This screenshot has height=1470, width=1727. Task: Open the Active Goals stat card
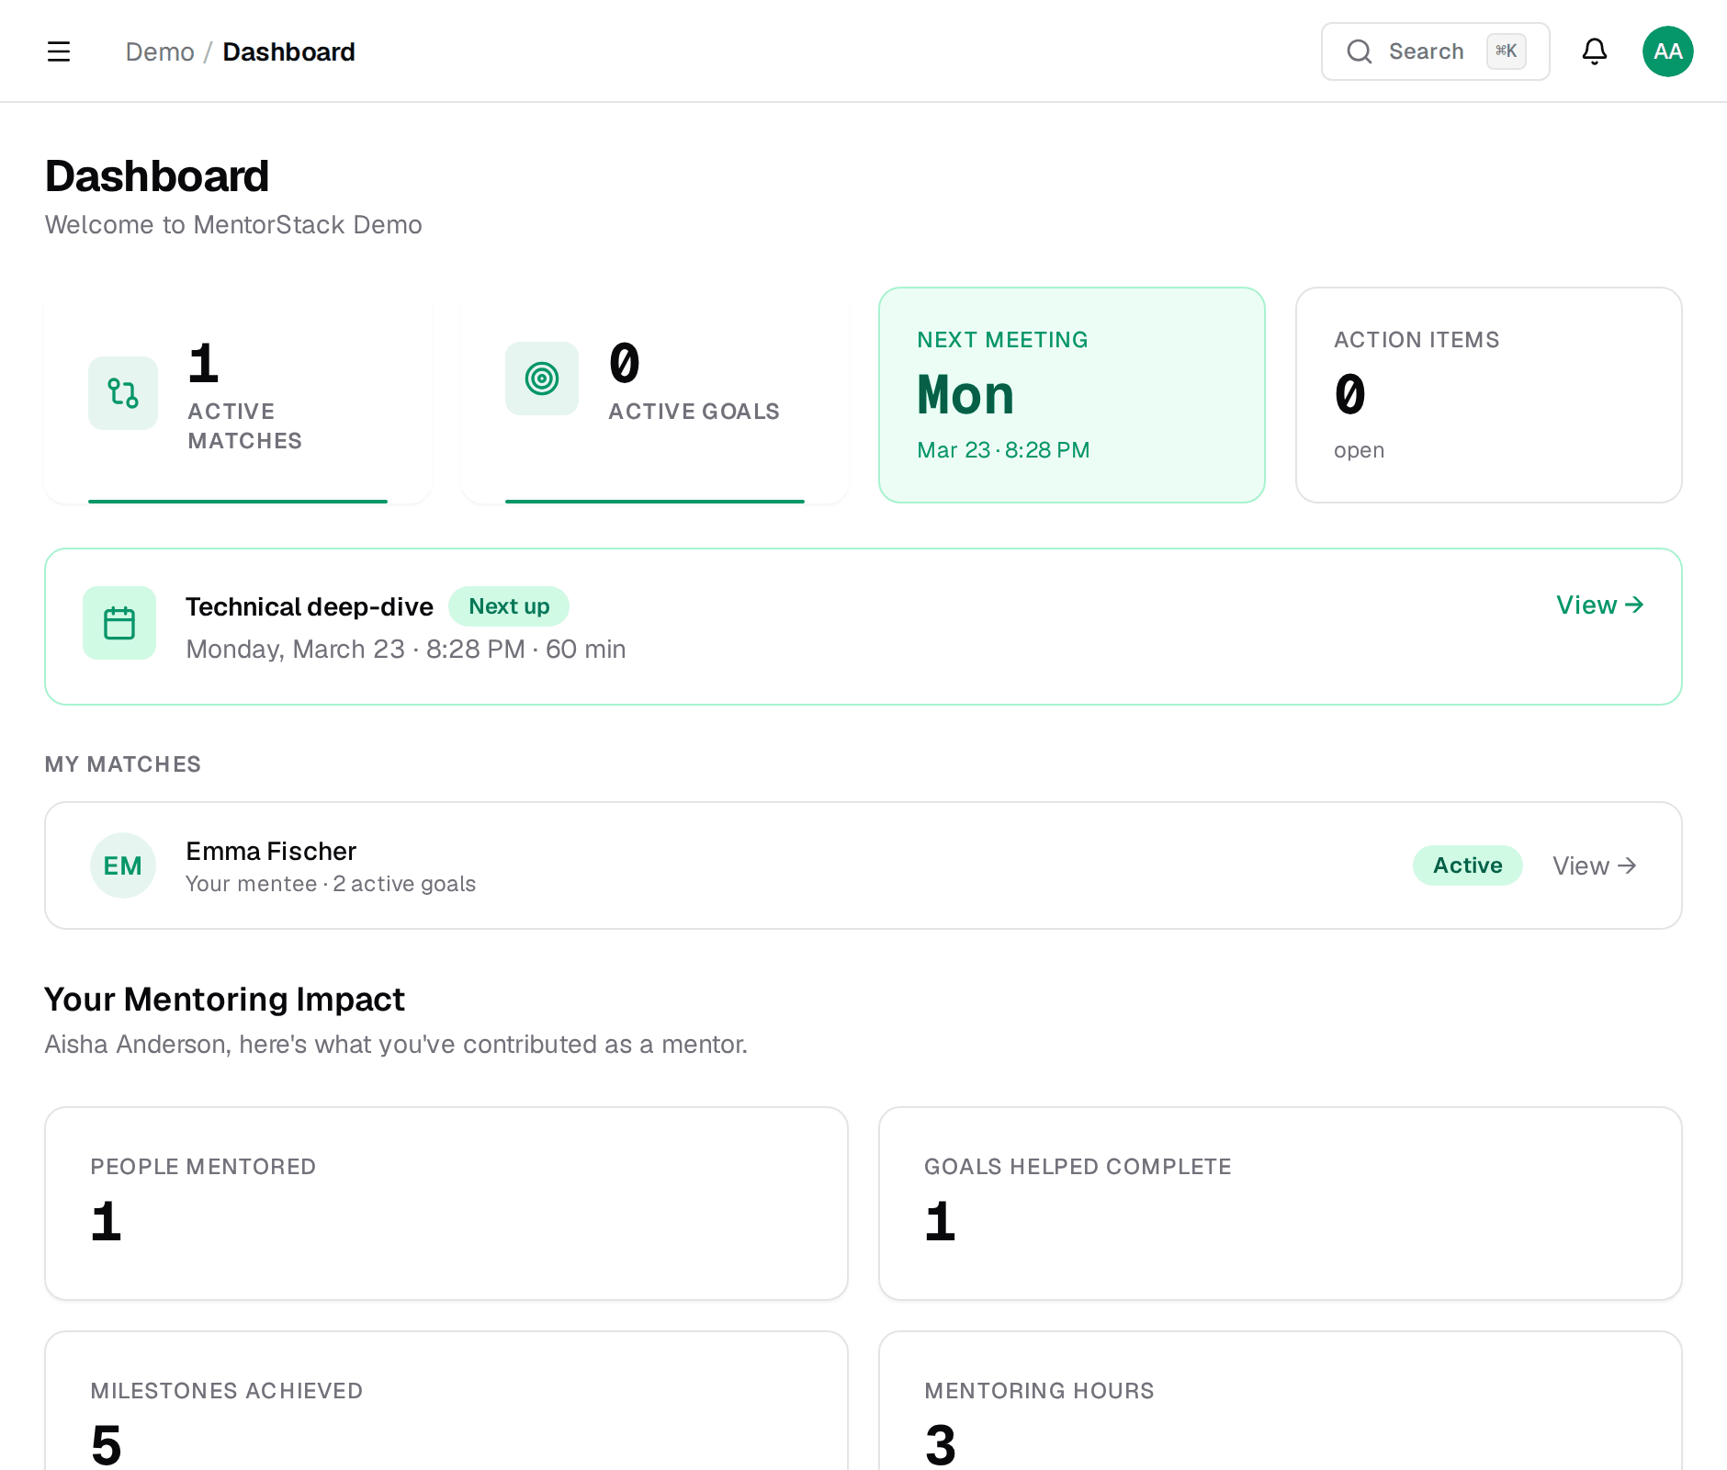pos(655,395)
